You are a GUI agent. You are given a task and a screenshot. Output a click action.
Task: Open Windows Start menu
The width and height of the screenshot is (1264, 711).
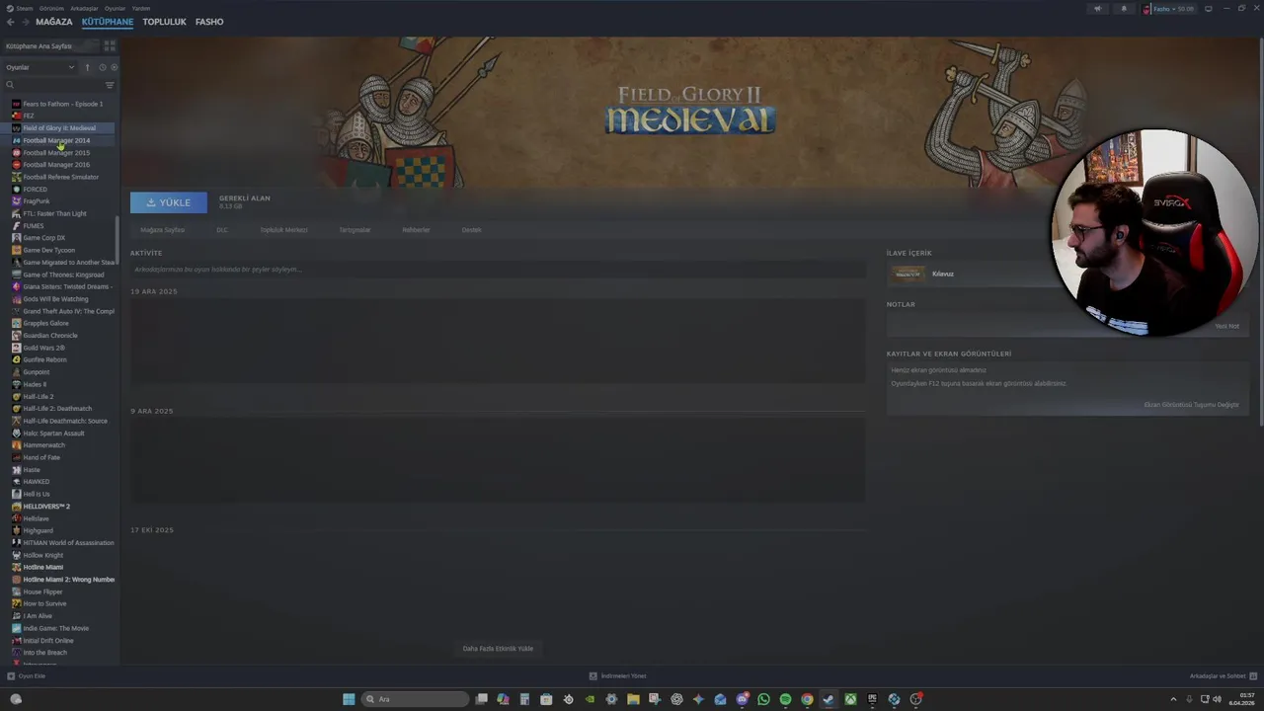coord(349,699)
